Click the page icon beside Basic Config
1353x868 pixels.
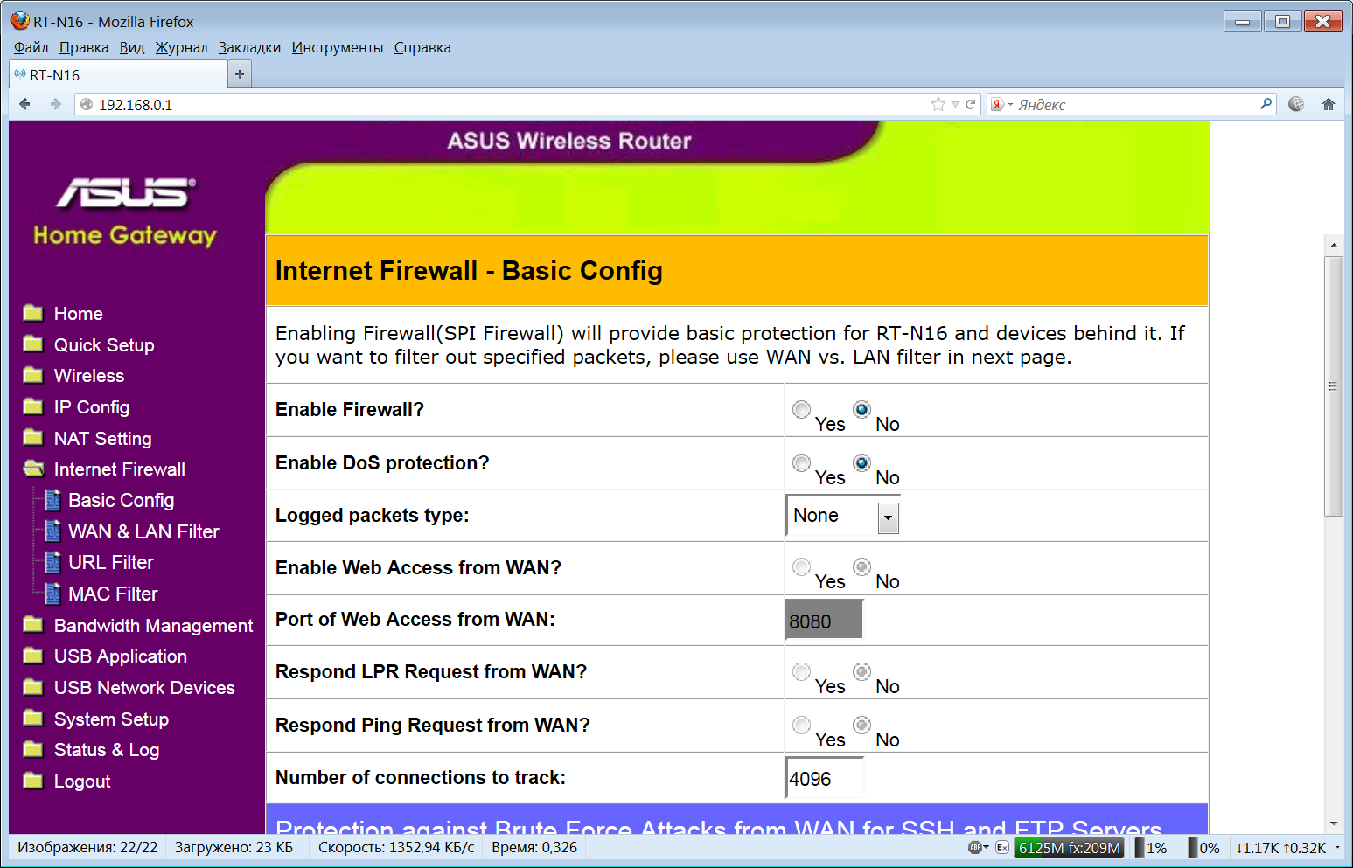(52, 500)
